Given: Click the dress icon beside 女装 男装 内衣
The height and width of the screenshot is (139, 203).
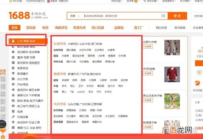Looking at the screenshot, I should click(x=13, y=41).
